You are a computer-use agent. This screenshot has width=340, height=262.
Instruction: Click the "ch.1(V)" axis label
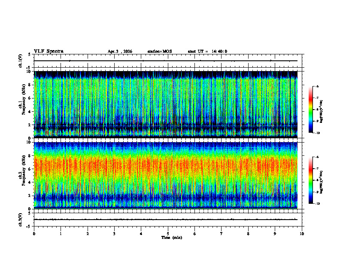[x=21, y=61]
